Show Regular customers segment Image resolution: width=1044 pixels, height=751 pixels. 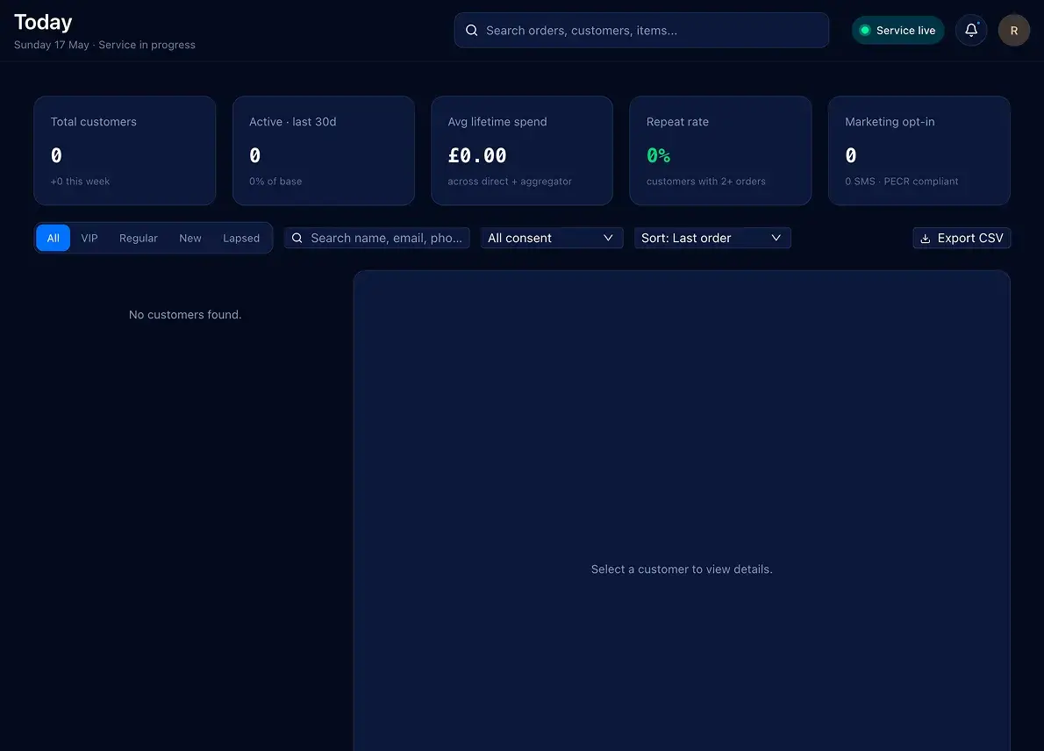(139, 238)
